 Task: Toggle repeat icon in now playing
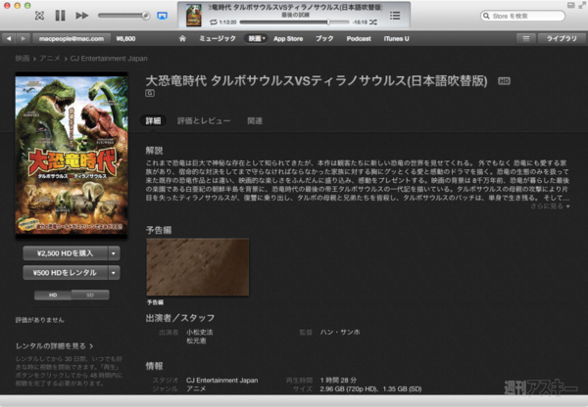coord(214,23)
